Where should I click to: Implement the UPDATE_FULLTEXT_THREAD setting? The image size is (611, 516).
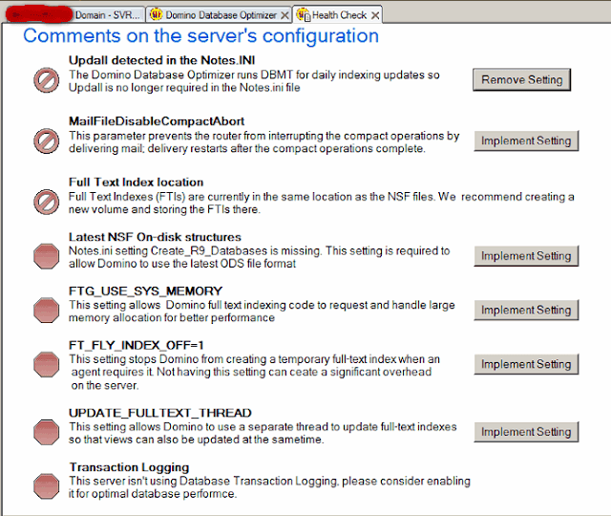(x=526, y=432)
